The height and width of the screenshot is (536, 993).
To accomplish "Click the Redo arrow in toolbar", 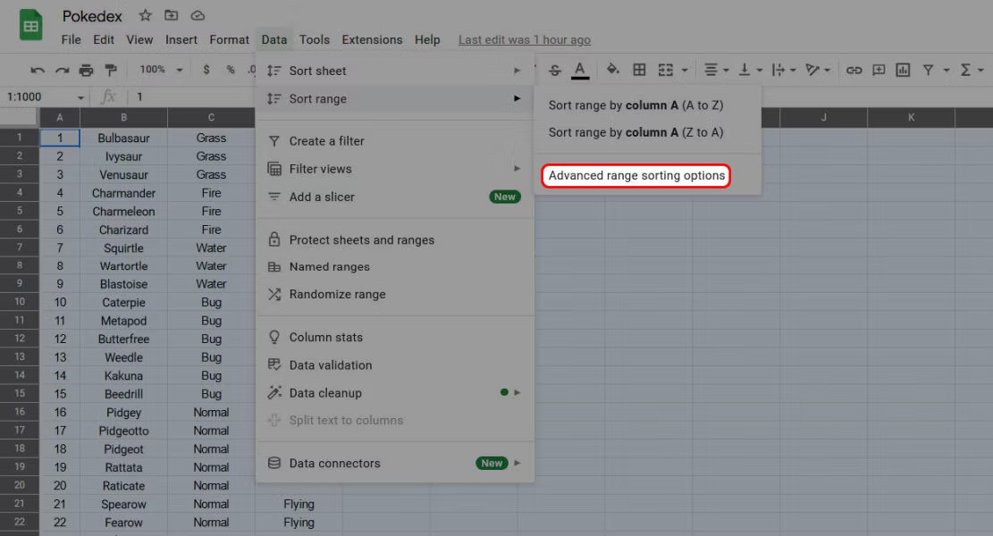I will (62, 70).
